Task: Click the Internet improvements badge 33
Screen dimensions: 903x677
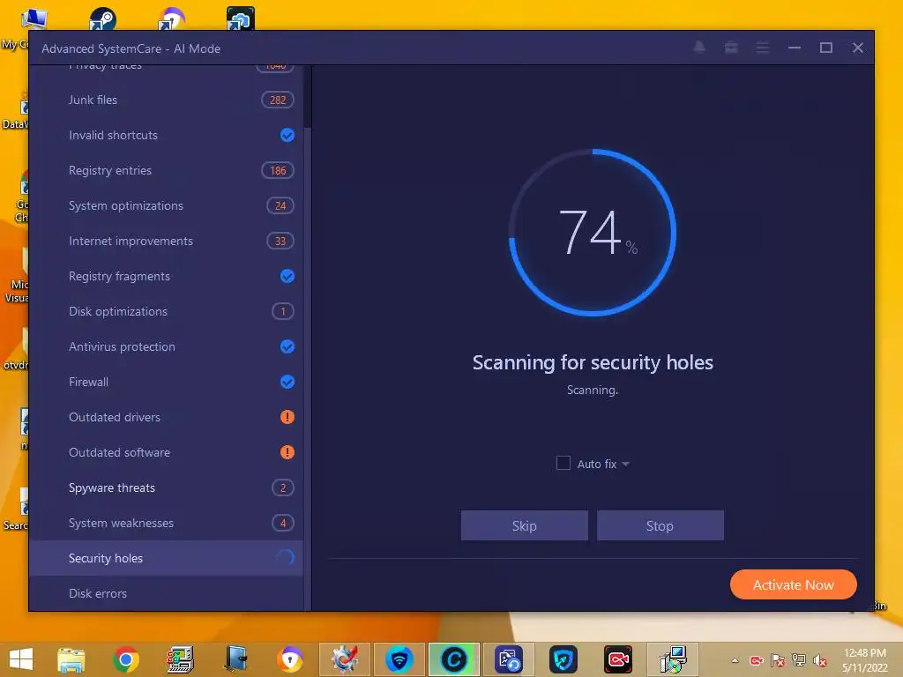Action: click(x=280, y=241)
